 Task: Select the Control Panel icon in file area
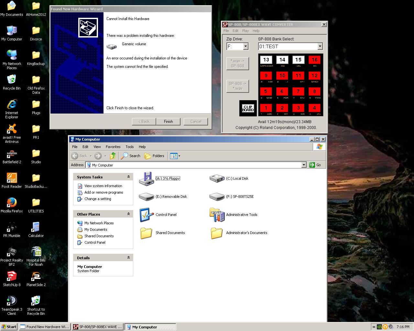[x=146, y=215]
